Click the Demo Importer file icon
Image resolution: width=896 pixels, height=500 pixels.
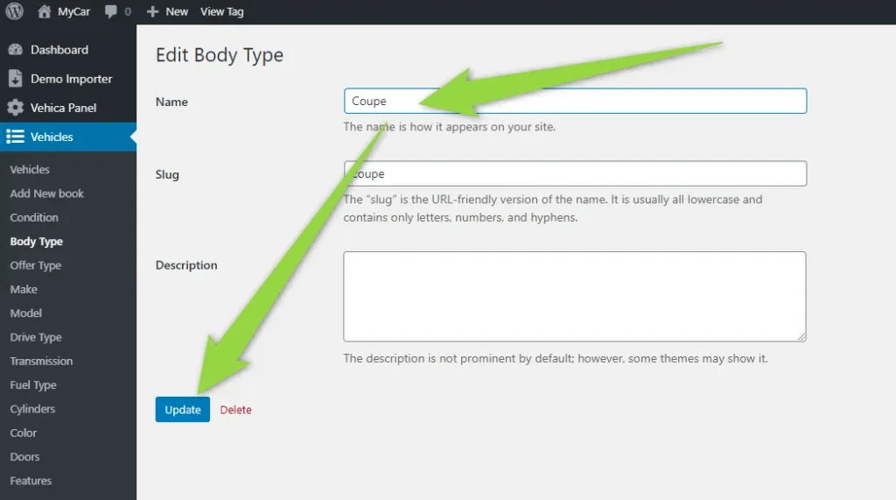[x=16, y=79]
